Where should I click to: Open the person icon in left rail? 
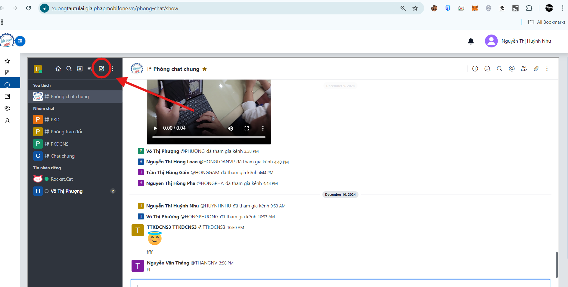click(7, 121)
